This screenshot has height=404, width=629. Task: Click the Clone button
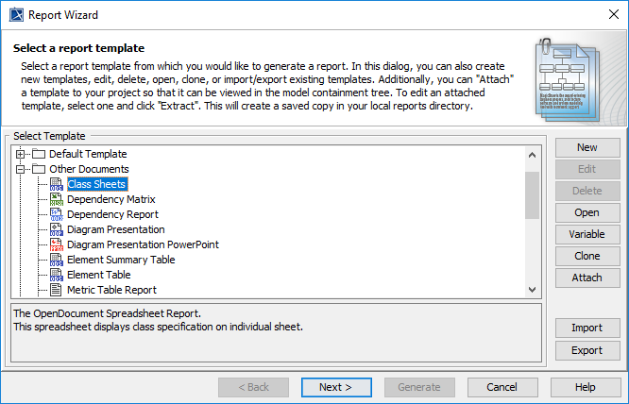pyautogui.click(x=586, y=256)
